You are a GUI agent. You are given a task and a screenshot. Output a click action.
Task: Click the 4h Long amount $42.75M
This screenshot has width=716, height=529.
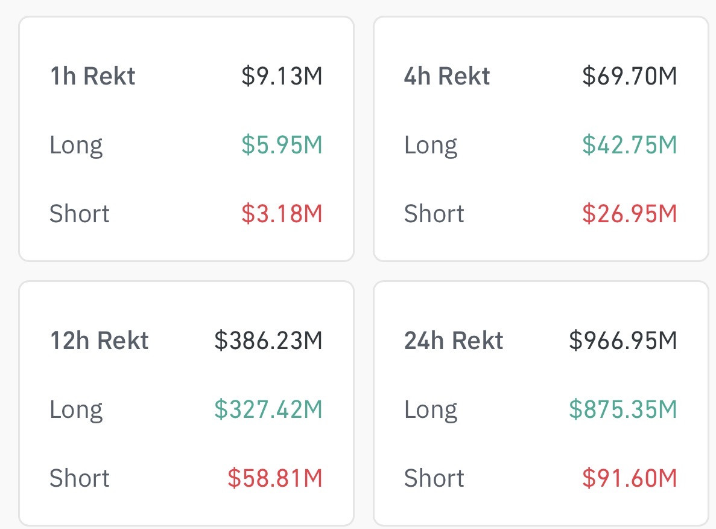pos(629,146)
